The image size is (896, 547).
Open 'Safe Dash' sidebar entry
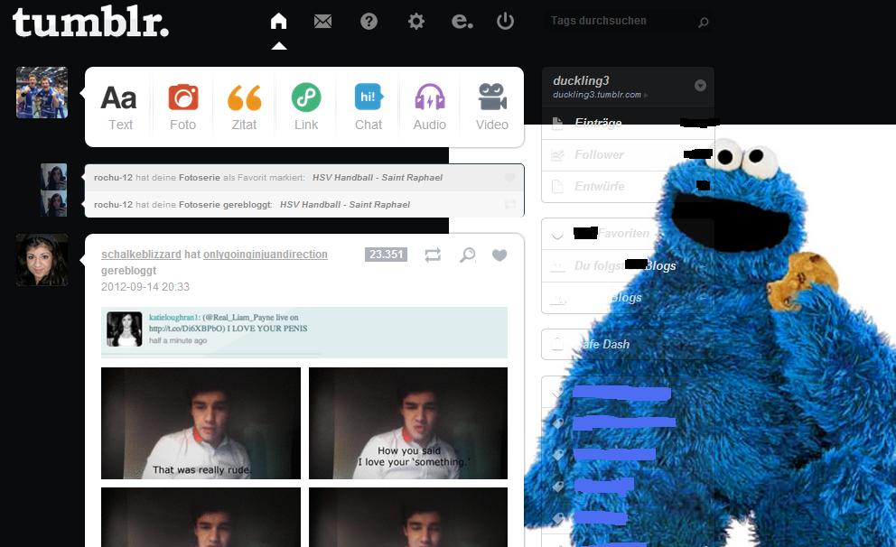pos(628,344)
